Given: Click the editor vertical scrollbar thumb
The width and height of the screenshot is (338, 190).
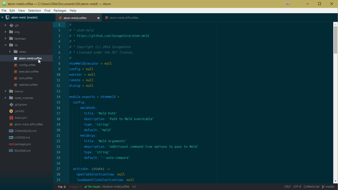Looking at the screenshot, I should tap(335, 40).
